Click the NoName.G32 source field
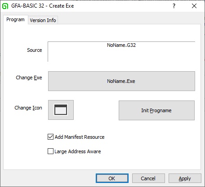The height and width of the screenshot is (187, 205). tap(121, 51)
